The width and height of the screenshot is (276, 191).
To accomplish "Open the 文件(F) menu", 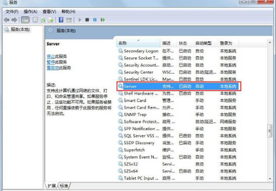I will 12,12.
